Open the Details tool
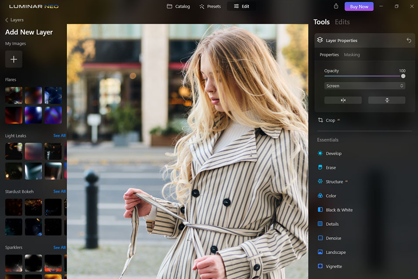This screenshot has width=418, height=279. (x=328, y=224)
